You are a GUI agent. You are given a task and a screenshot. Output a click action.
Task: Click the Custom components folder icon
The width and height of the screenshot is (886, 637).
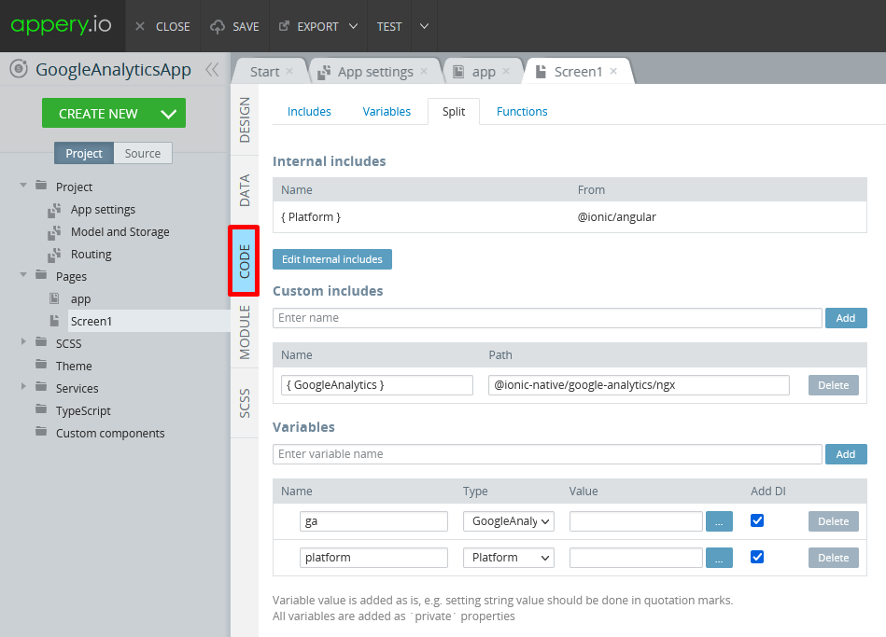(x=41, y=433)
